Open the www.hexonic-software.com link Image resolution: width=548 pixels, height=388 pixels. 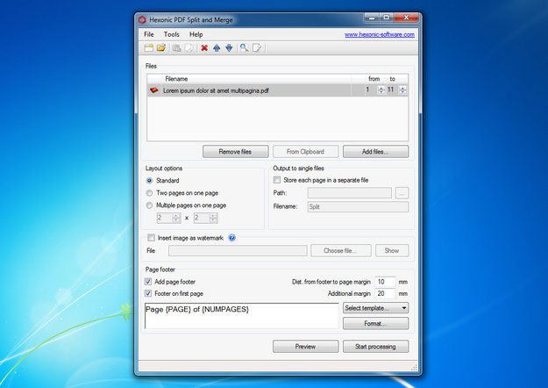coord(380,34)
